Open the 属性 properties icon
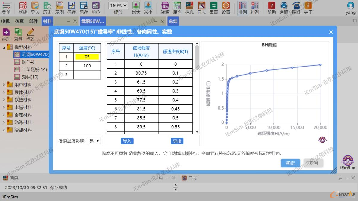 177,8
